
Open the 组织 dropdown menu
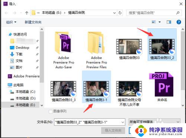click(11, 22)
